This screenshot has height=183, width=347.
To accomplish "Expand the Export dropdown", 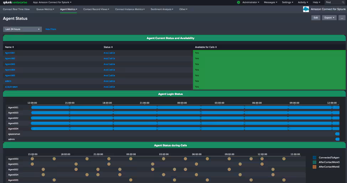I will pos(329,18).
